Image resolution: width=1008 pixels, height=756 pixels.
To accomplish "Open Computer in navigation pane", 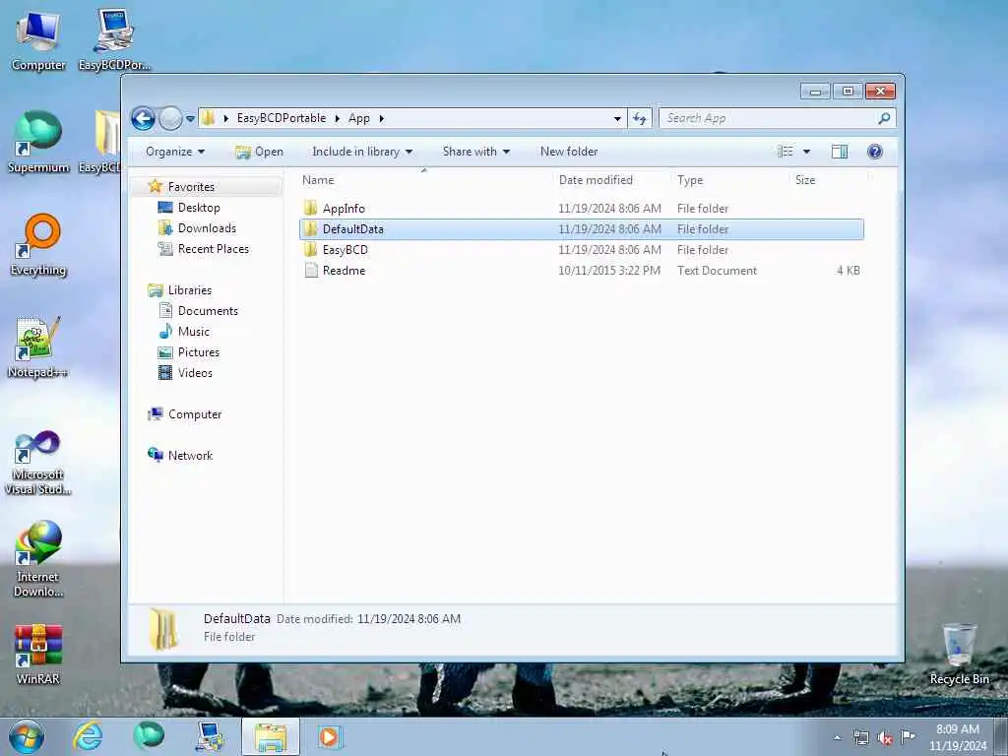I will [x=195, y=414].
